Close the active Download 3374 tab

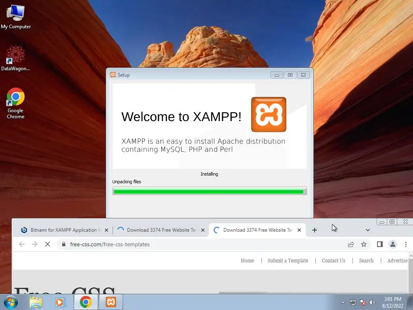[299, 230]
